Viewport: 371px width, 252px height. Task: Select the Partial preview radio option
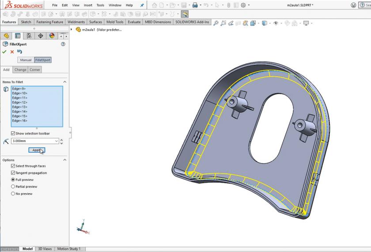point(13,187)
